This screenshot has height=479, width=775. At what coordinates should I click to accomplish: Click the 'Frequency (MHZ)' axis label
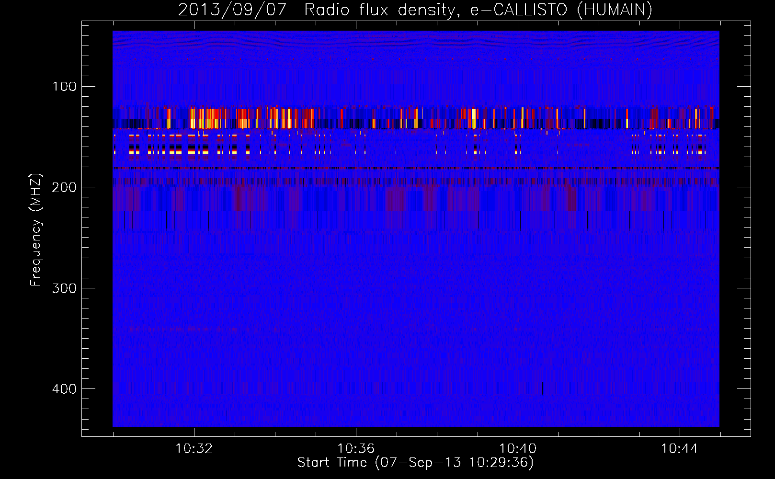click(36, 229)
